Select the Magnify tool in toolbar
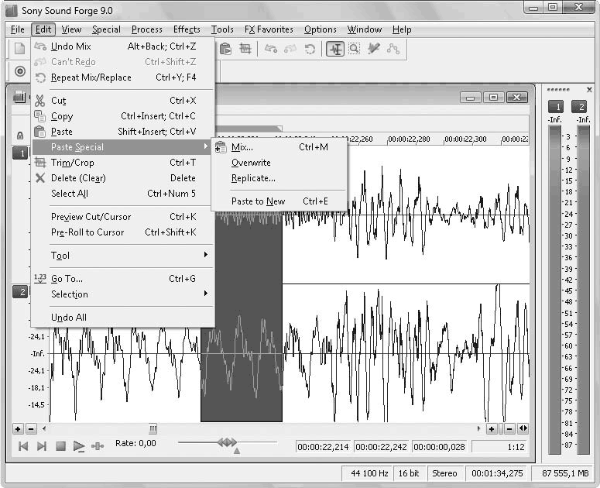The height and width of the screenshot is (488, 600). pos(354,49)
